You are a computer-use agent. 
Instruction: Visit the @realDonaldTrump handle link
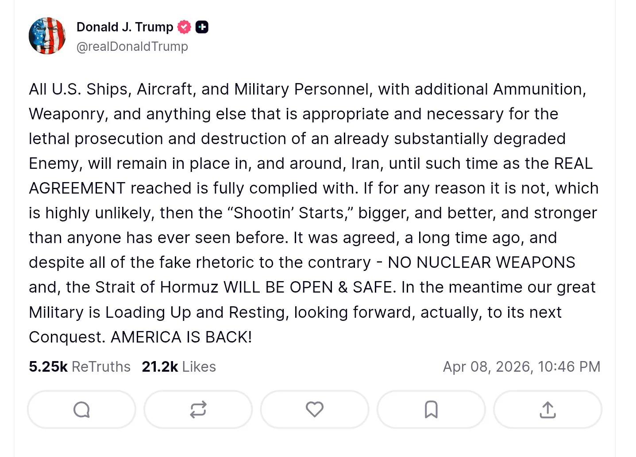click(132, 46)
